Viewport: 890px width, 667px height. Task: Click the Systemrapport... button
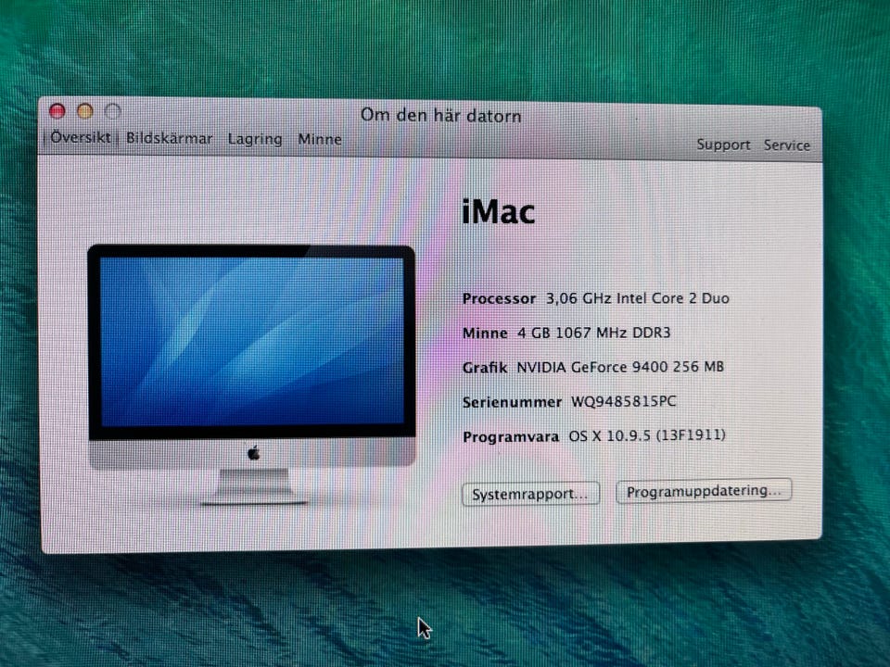(530, 494)
